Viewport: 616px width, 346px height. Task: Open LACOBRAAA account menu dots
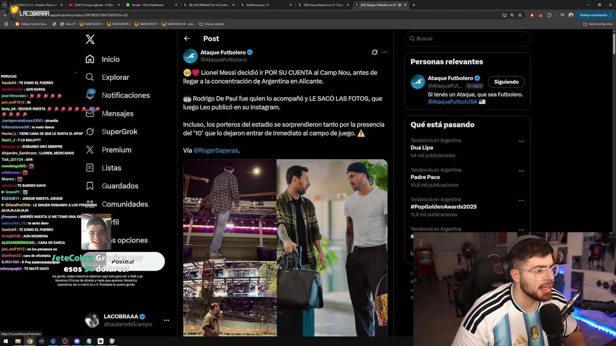167,320
